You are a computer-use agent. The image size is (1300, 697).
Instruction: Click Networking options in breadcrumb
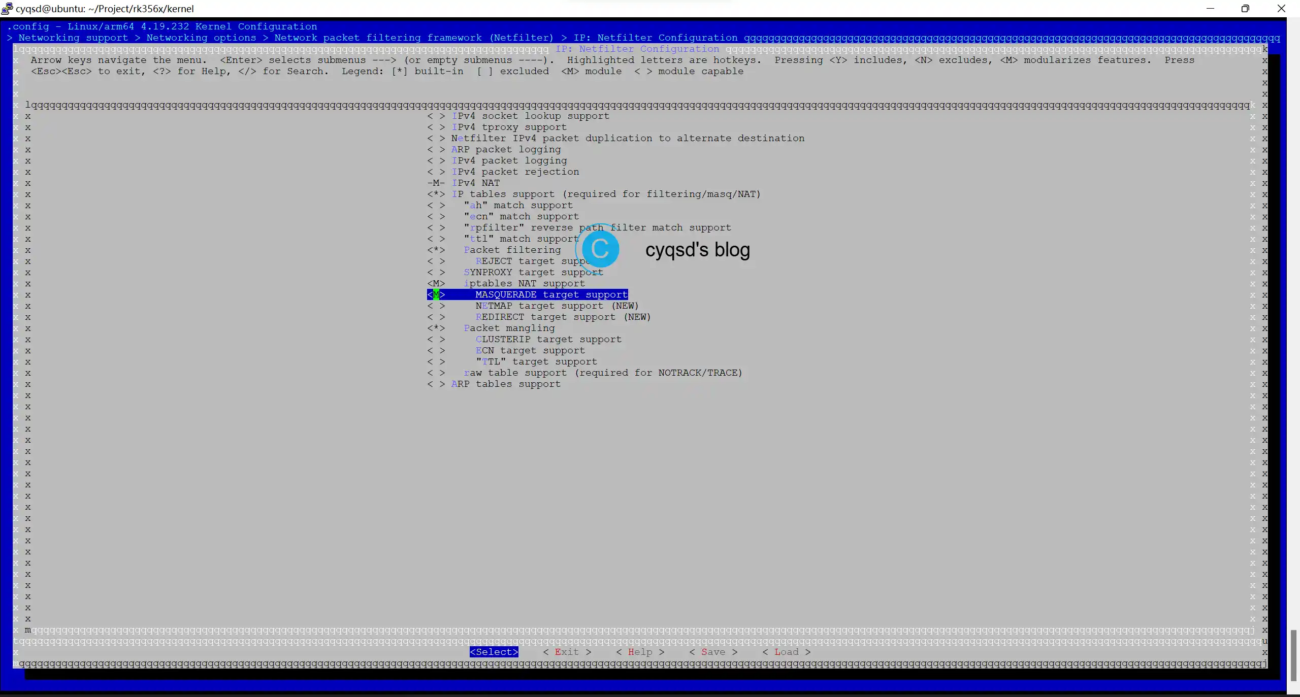tap(201, 38)
